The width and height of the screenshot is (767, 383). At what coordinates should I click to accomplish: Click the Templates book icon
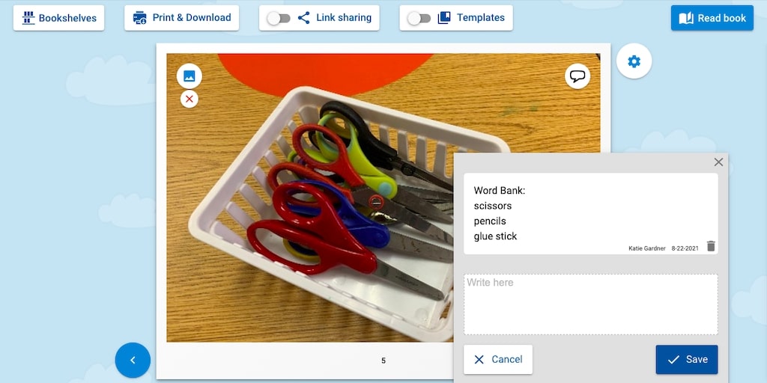coord(444,18)
